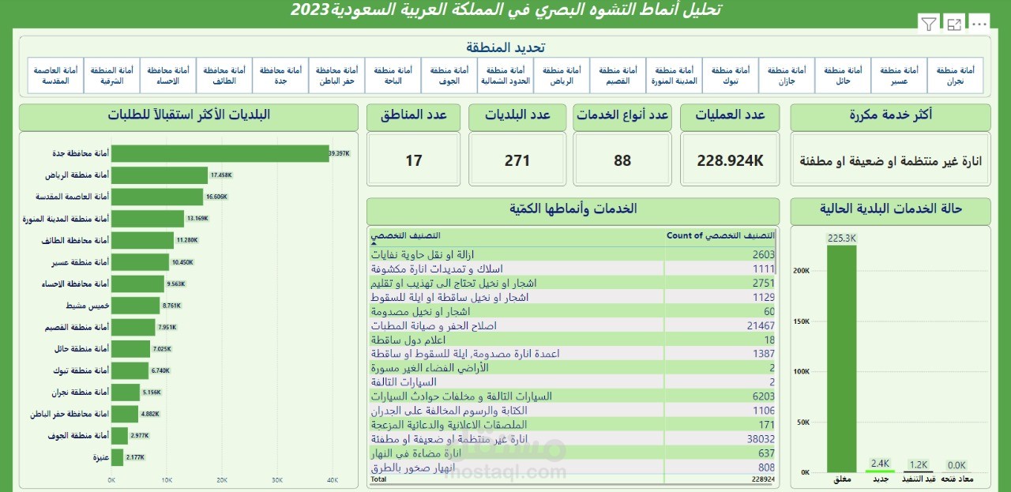The width and height of the screenshot is (1011, 492).
Task: Select the قيد التنفيذ bar labeled 1.2K
Action: coord(919,471)
